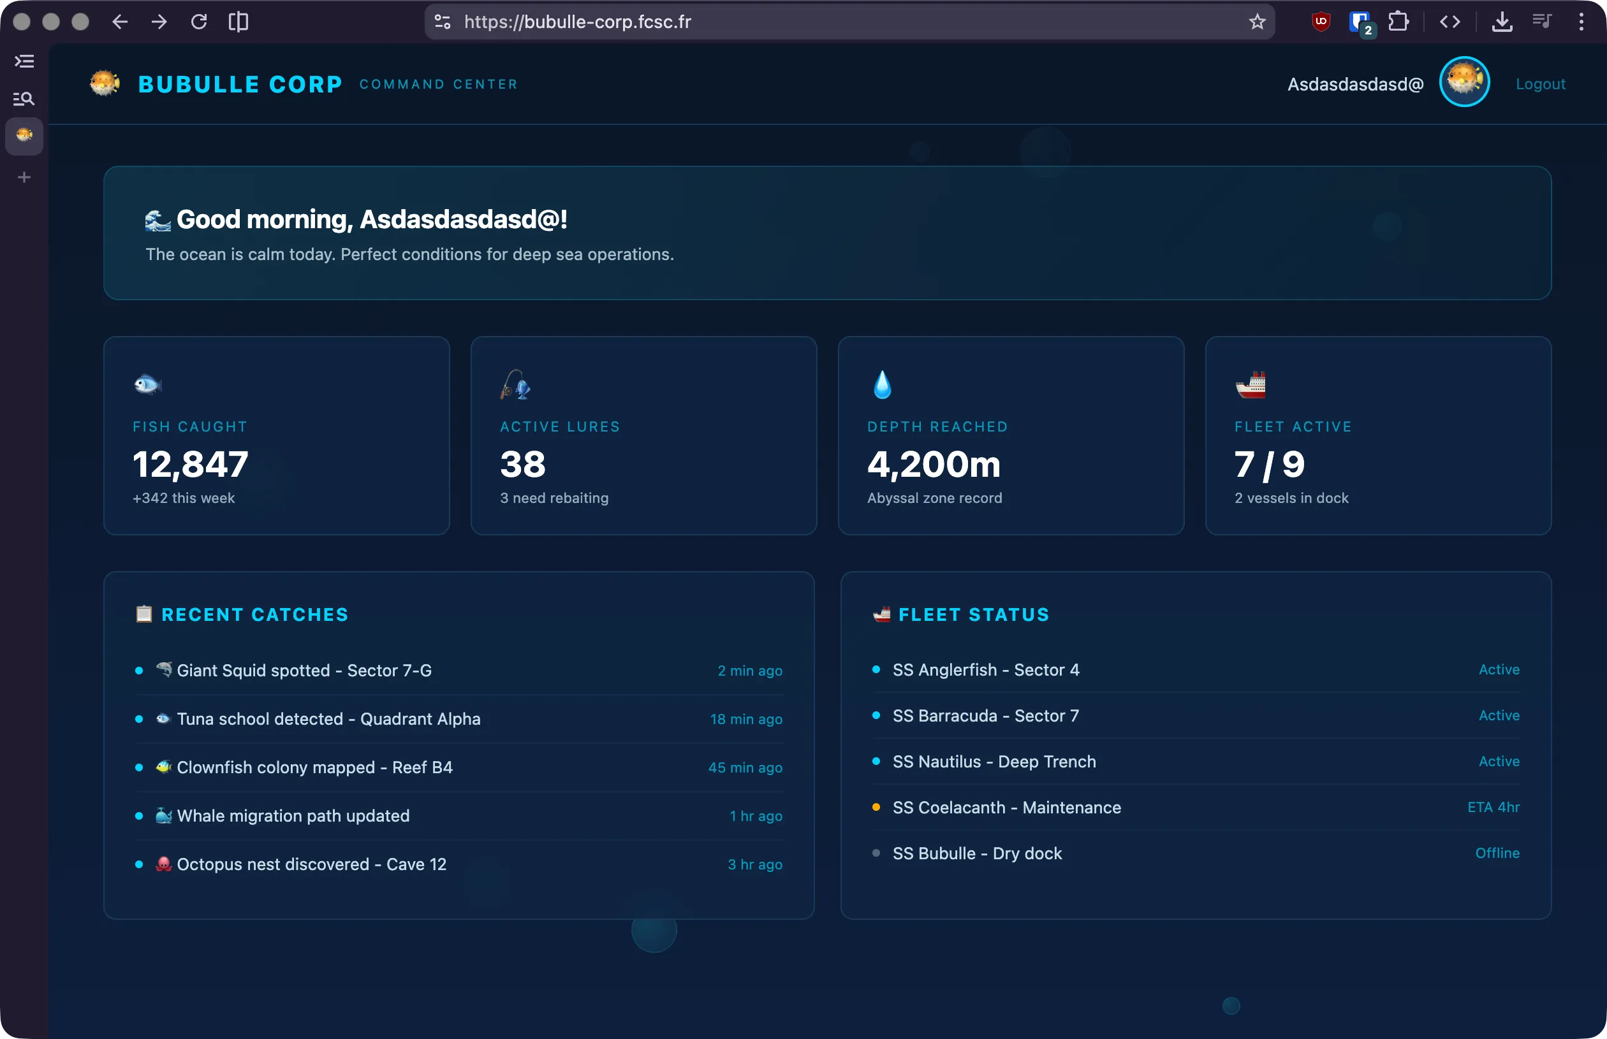Select the SS Nautilus - Deep Trench entry
The height and width of the screenshot is (1039, 1607).
click(x=994, y=761)
